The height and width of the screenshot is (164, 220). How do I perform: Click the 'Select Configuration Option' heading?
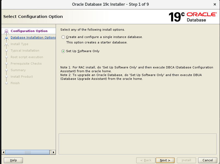pyautogui.click(x=33, y=17)
